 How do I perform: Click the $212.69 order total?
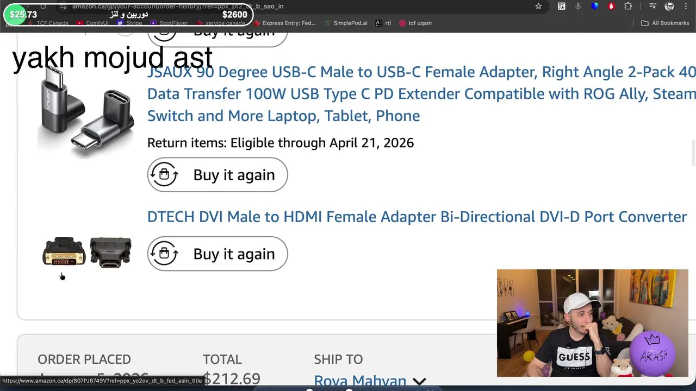click(x=232, y=379)
